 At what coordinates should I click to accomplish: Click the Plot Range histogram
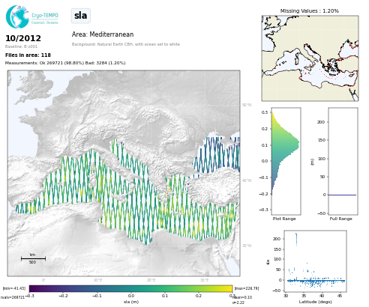point(286,161)
